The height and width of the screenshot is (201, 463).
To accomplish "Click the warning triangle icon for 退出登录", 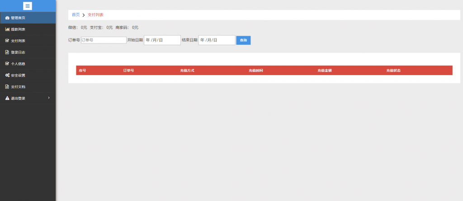I will point(7,98).
